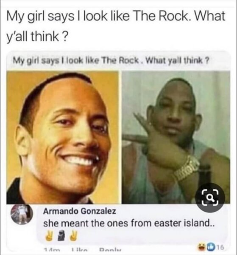Open the right photo of man in tank top
Viewport: 237px width, 255px height.
click(176, 137)
